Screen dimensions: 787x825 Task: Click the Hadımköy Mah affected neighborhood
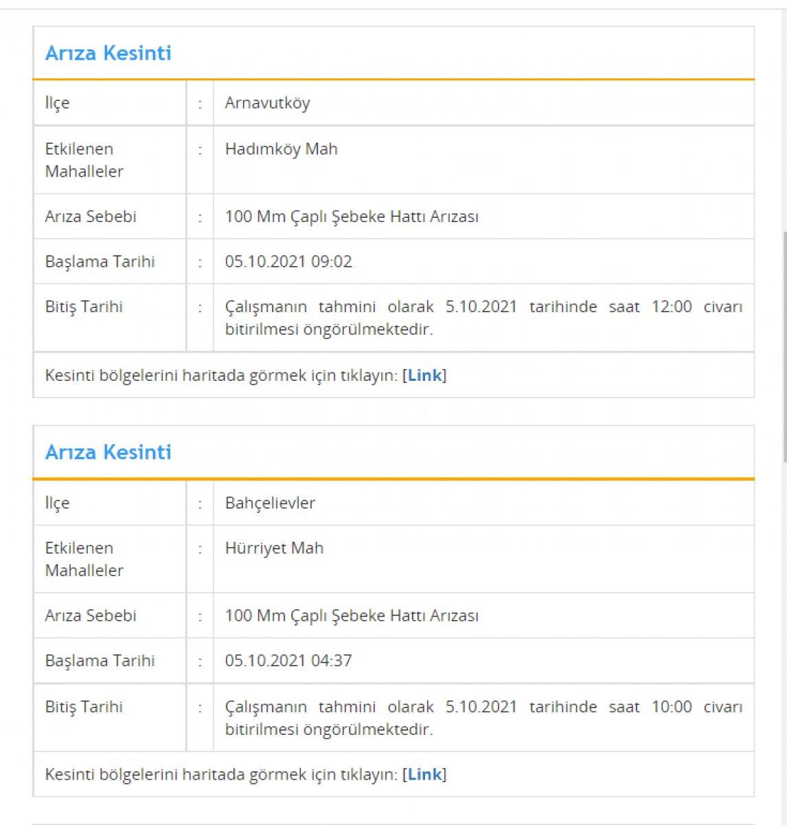[282, 148]
